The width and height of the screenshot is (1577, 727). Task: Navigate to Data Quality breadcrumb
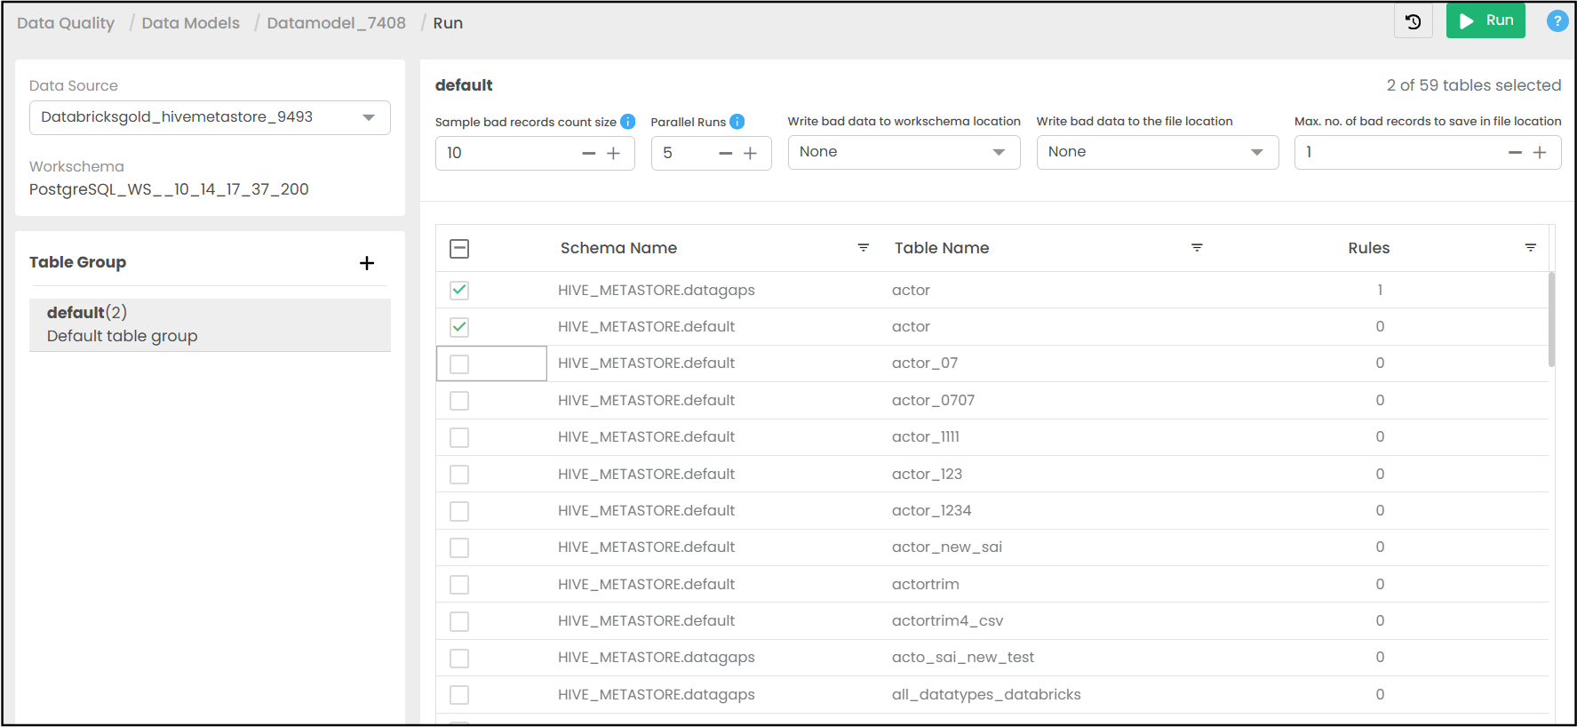pos(66,23)
